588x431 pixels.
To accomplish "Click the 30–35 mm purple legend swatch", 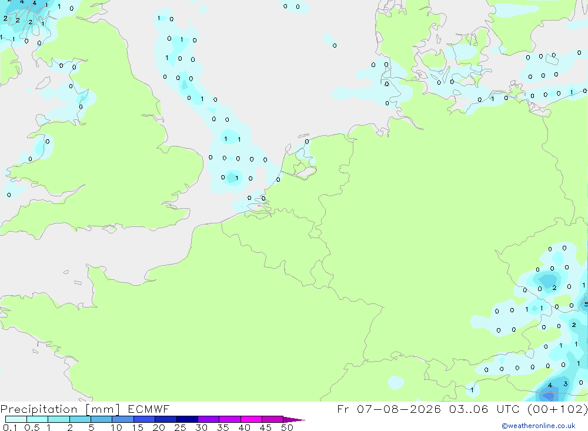I will coord(208,419).
